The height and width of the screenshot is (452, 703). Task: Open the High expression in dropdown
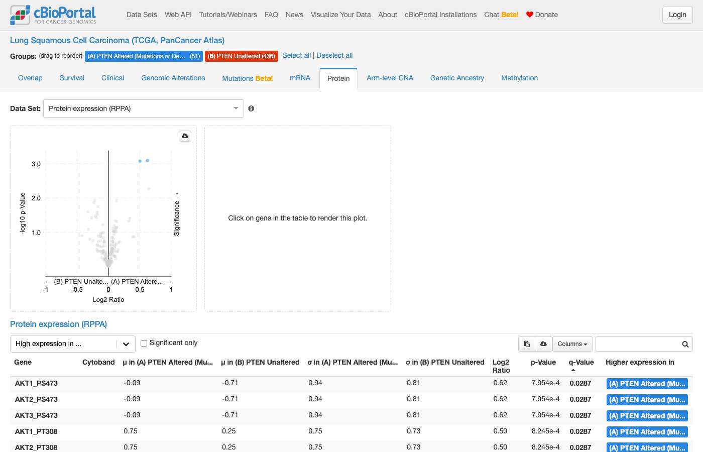tap(73, 344)
